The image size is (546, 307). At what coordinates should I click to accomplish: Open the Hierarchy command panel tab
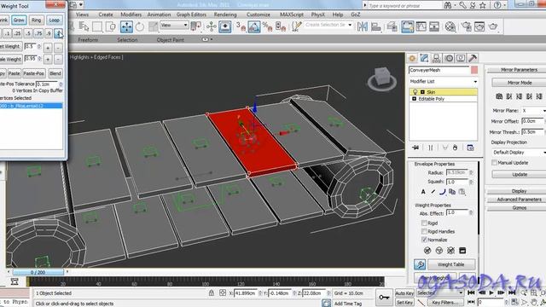[x=436, y=58]
